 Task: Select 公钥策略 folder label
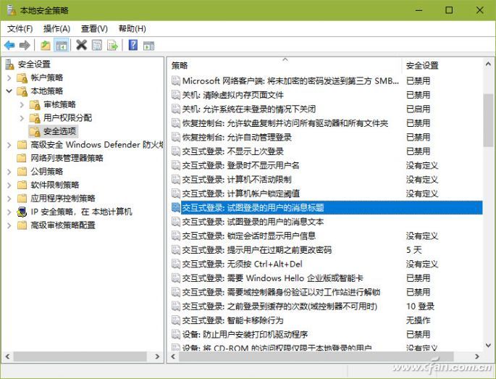47,172
